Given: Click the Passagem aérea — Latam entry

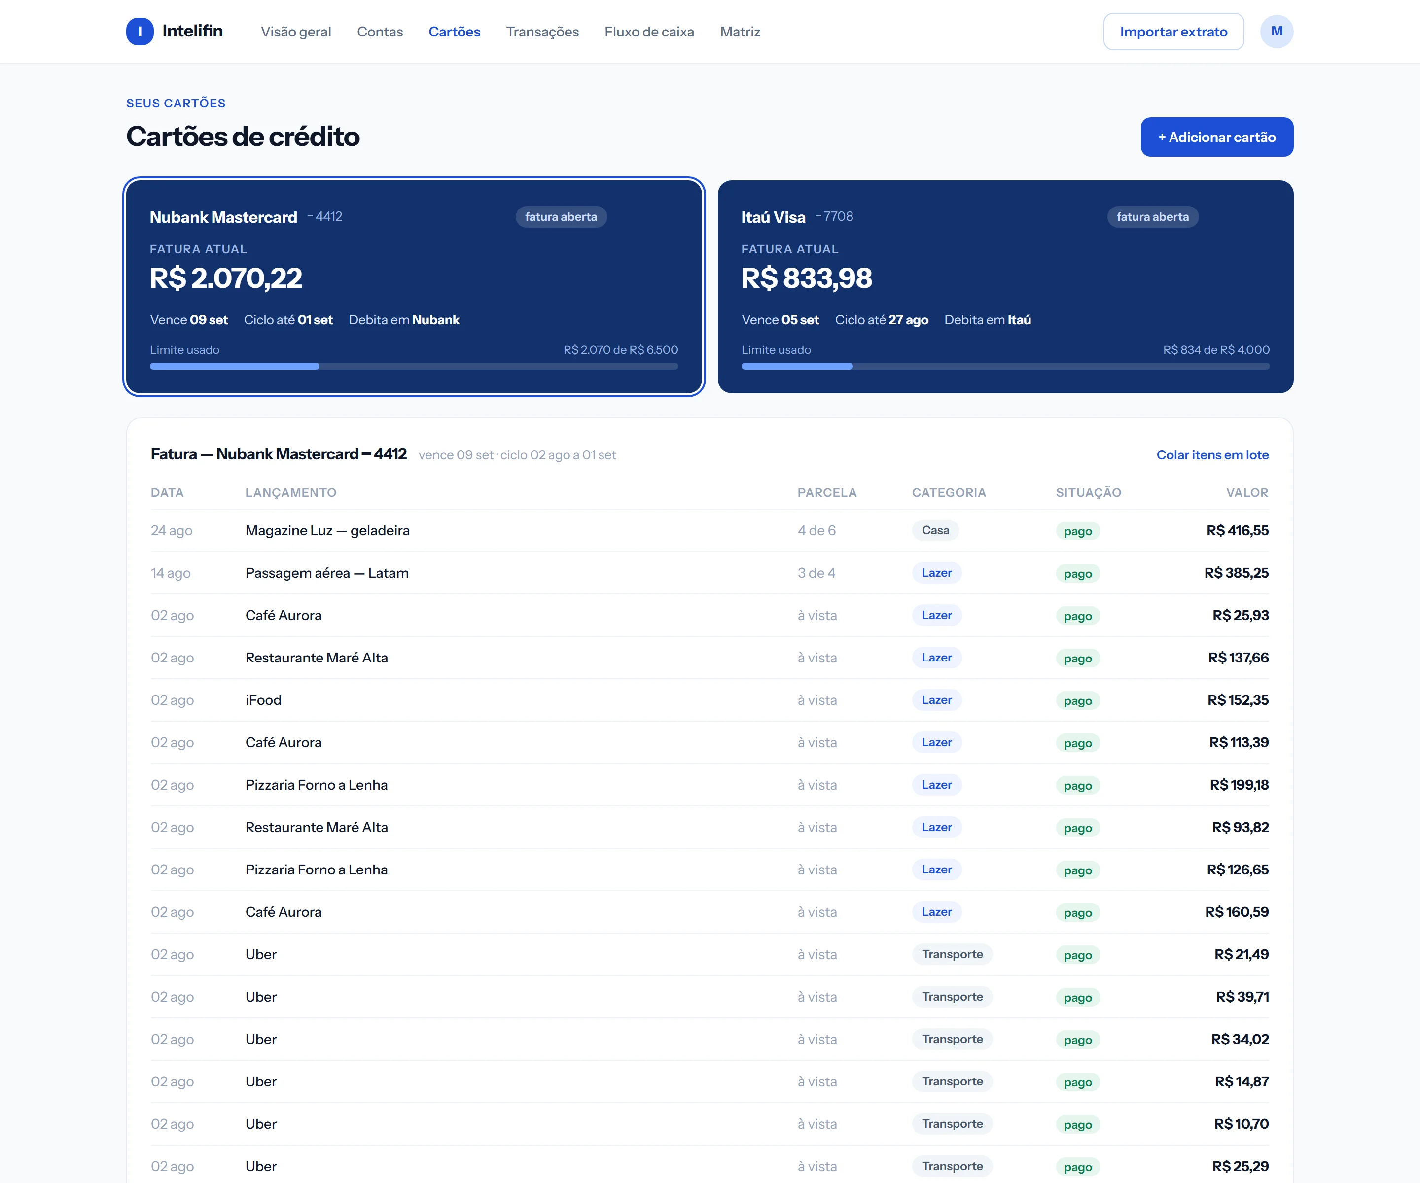Looking at the screenshot, I should (326, 573).
